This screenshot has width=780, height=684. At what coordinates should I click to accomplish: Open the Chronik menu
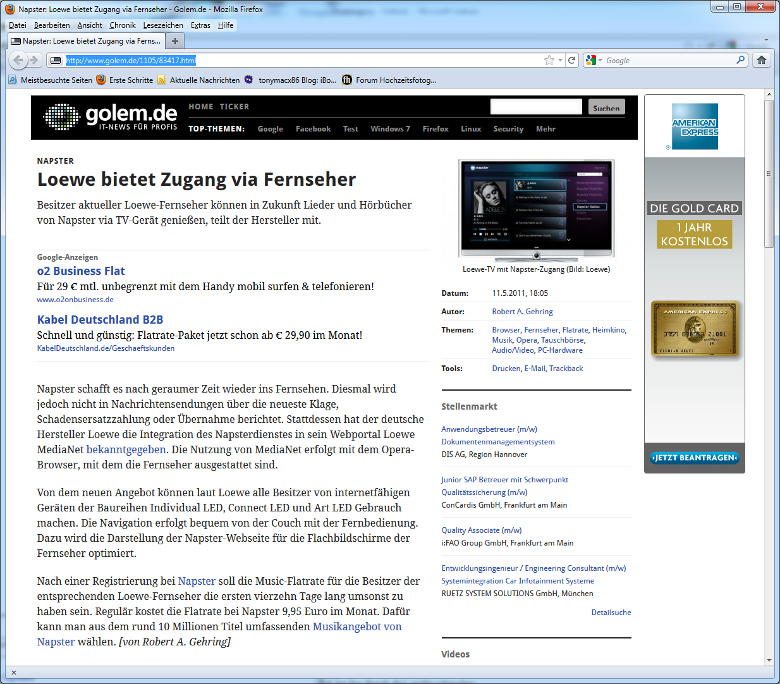tap(122, 25)
